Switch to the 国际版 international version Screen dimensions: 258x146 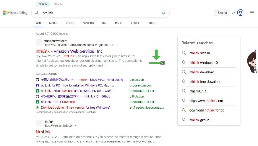click(x=58, y=4)
